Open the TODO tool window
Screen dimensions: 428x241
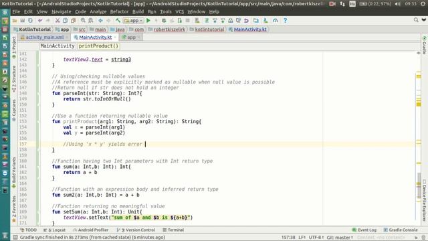28,230
